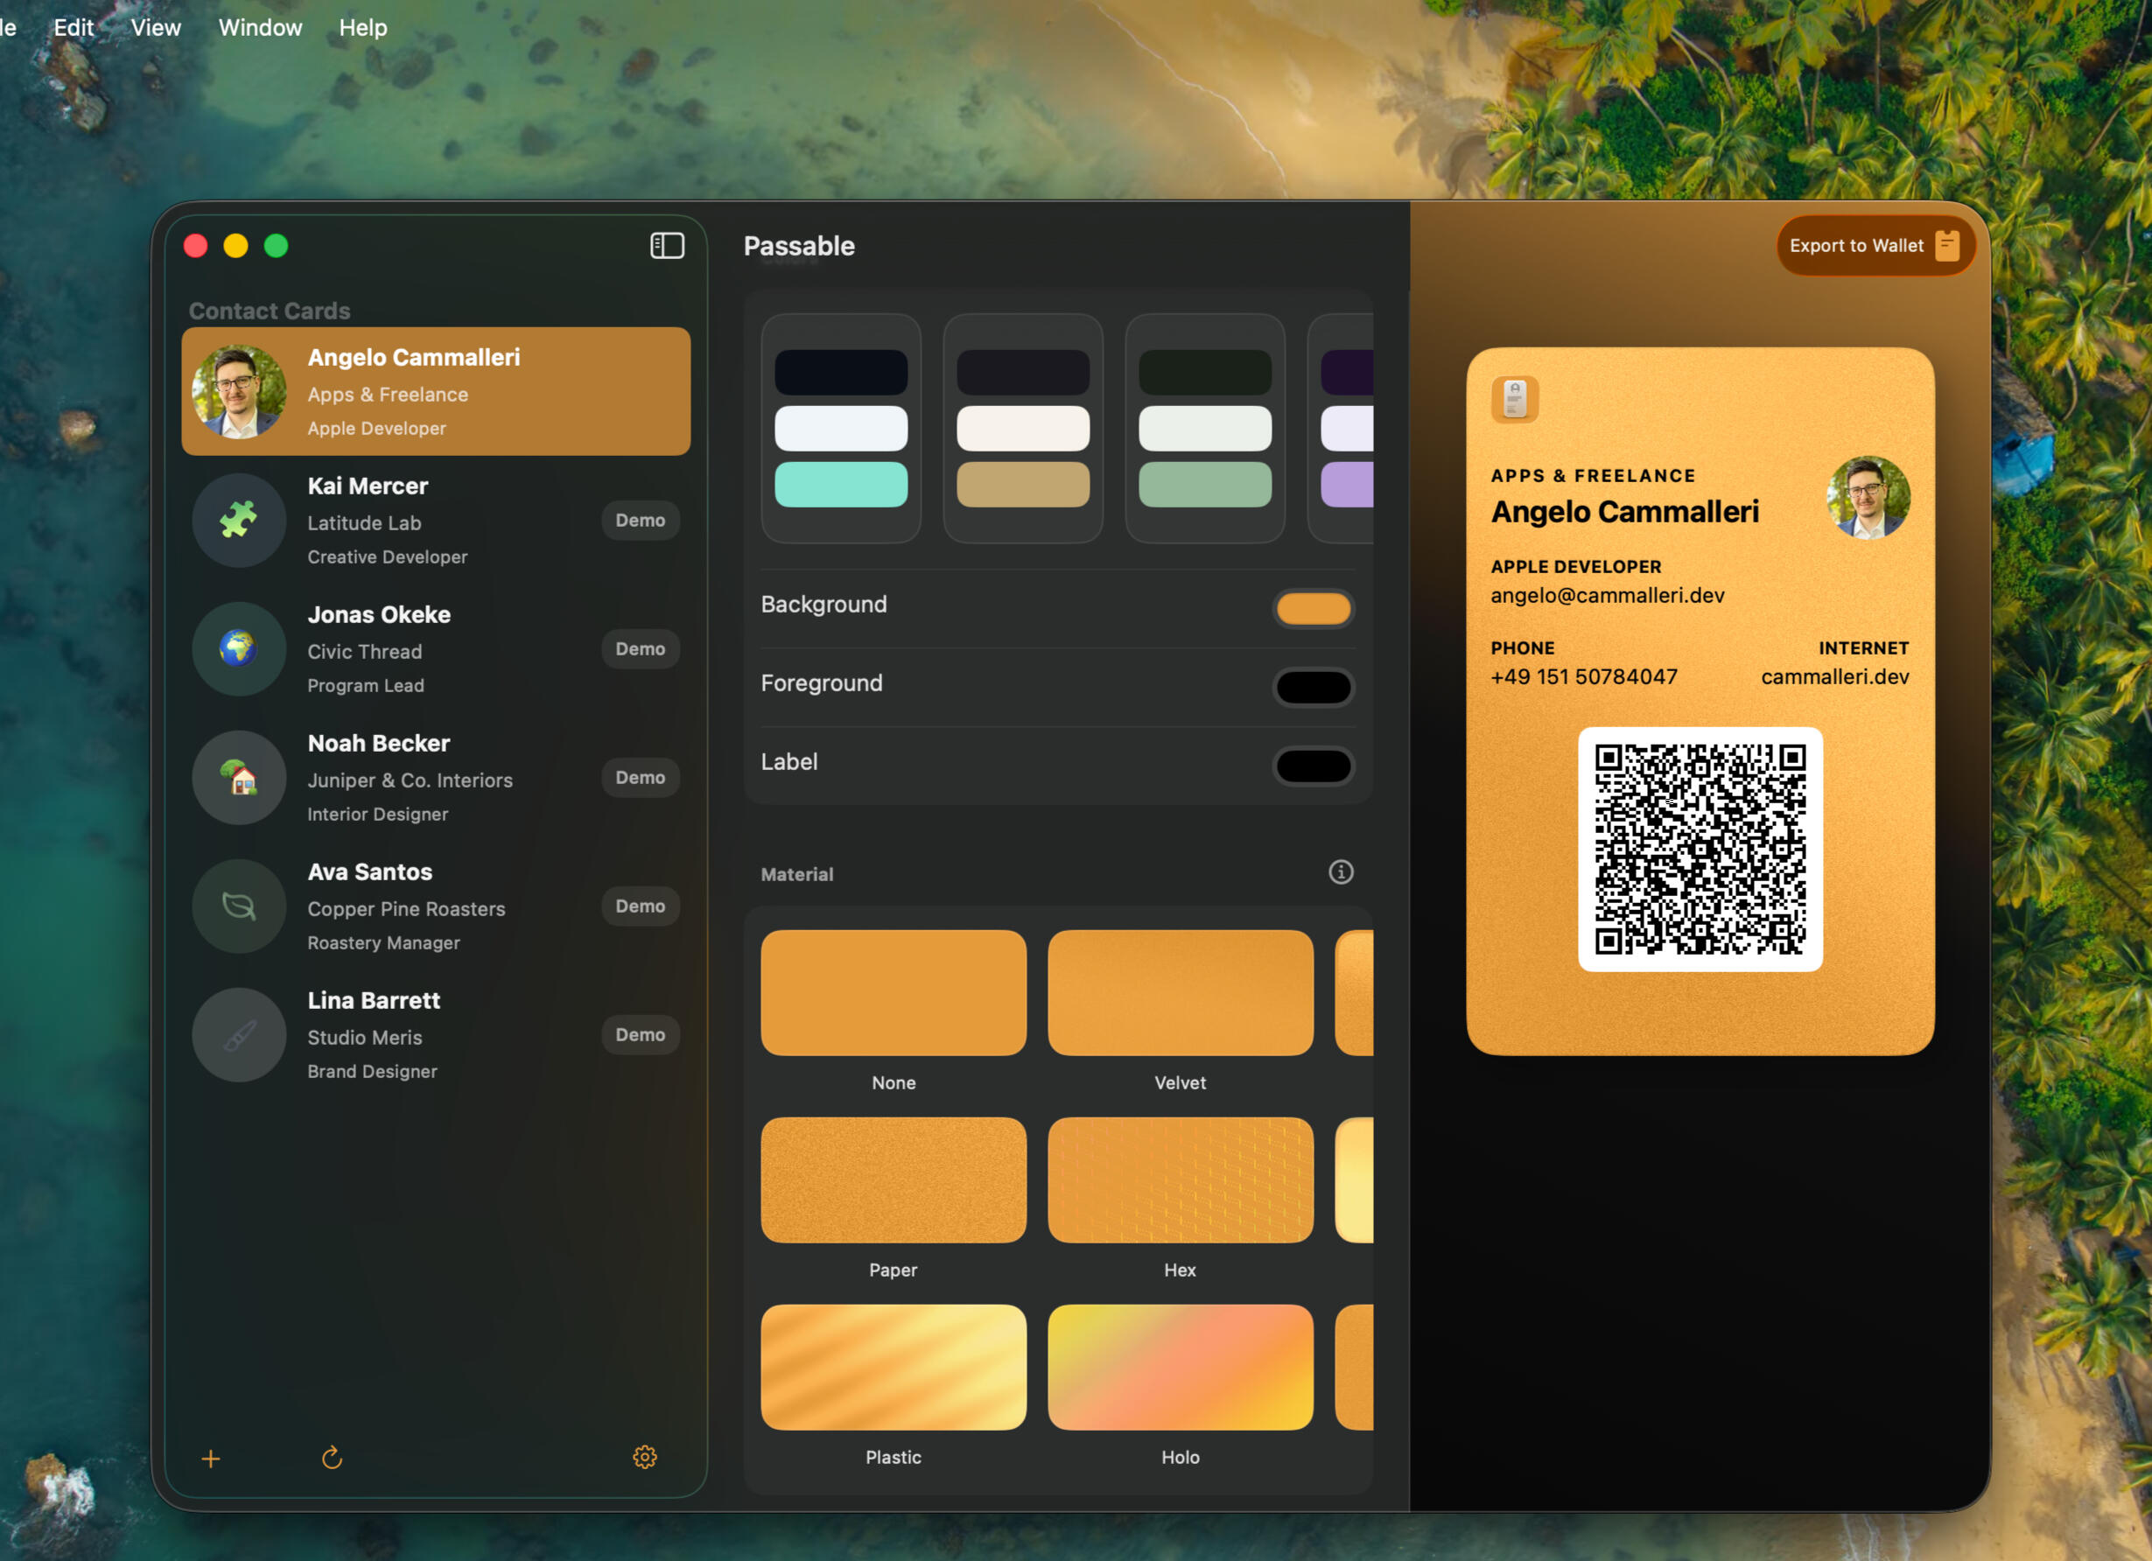Open the View menu
Image resolution: width=2152 pixels, height=1561 pixels.
(156, 27)
